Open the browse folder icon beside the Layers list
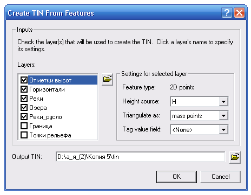This screenshot has height=195, width=251. 108,79
